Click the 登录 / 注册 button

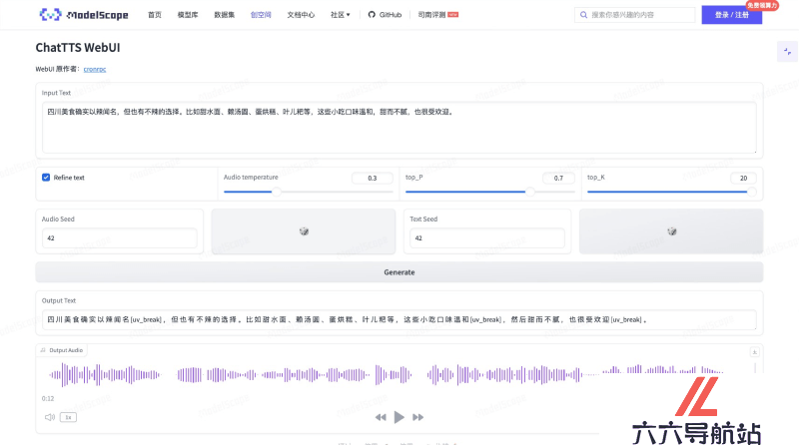pyautogui.click(x=732, y=15)
